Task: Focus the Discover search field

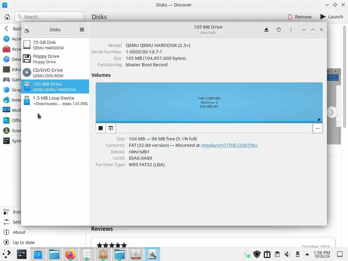Action: [49, 17]
